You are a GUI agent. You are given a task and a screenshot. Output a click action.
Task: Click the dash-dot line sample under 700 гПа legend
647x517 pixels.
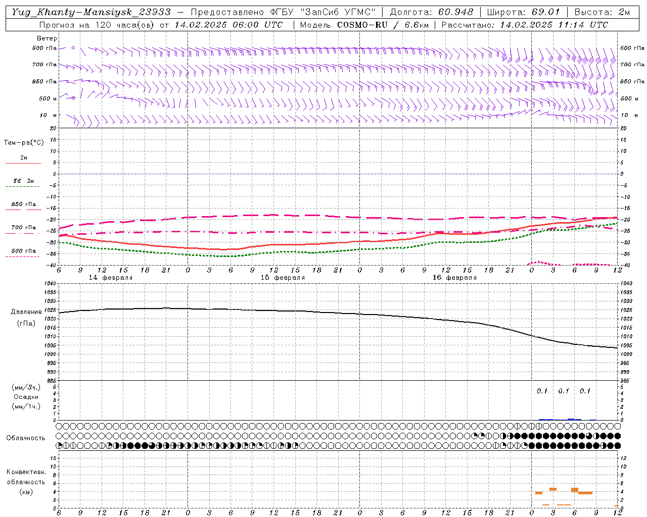(x=23, y=233)
